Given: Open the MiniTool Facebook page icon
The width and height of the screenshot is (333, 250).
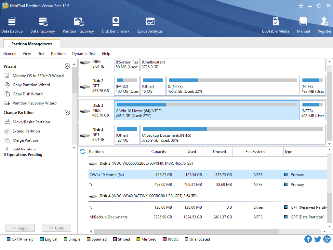Looking at the screenshot, I should click(x=308, y=239).
